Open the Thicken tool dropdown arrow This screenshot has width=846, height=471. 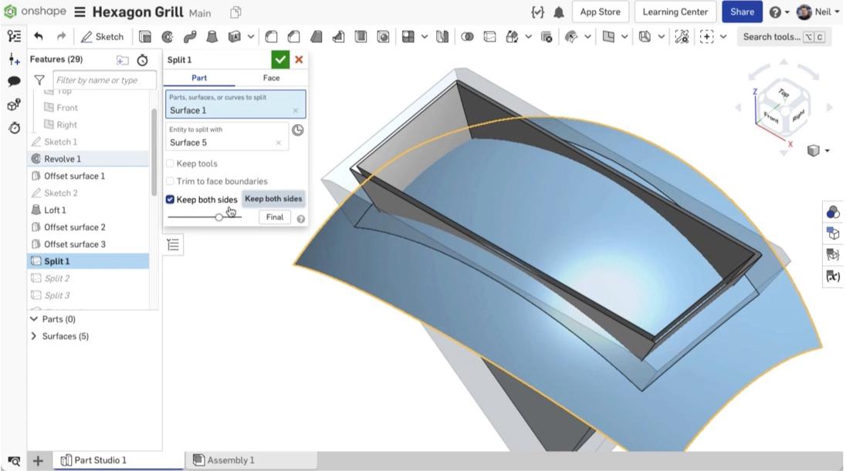pos(250,36)
